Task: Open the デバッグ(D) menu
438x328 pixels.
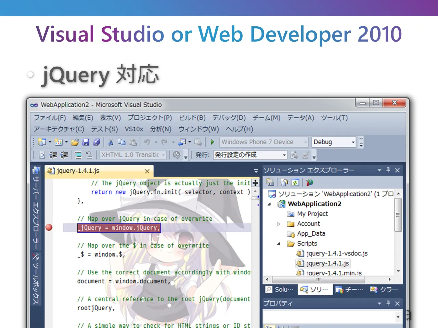Action: tap(229, 118)
